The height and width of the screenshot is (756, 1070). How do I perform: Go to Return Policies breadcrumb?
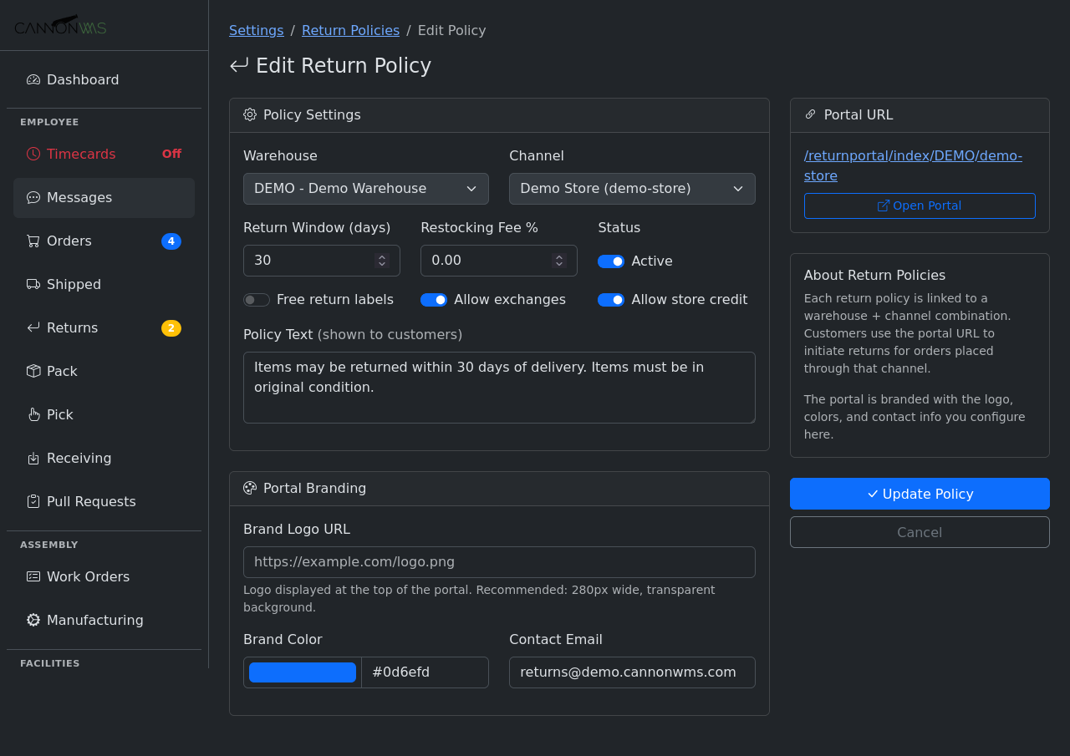[350, 30]
